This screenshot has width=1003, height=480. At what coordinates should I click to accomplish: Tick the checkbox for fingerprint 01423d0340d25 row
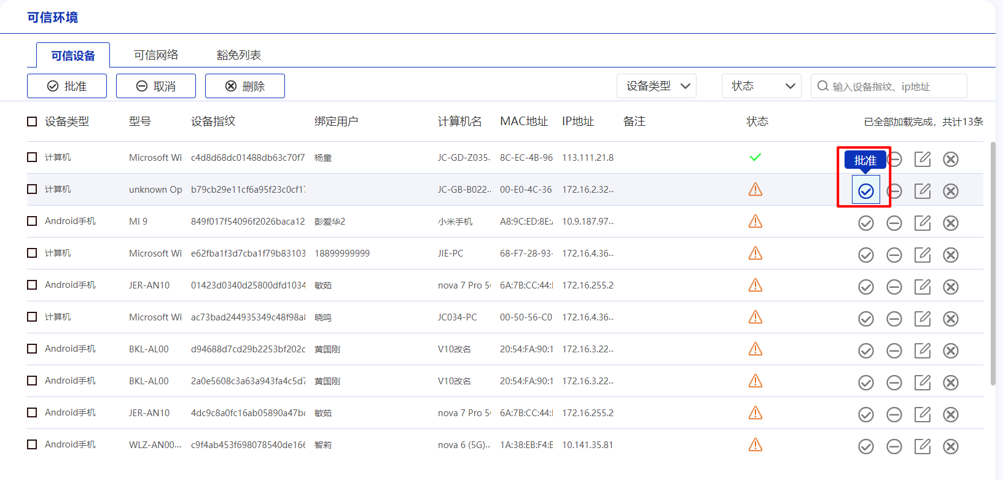coord(32,285)
